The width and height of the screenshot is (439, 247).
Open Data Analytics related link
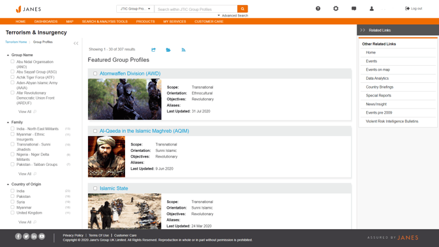(377, 79)
